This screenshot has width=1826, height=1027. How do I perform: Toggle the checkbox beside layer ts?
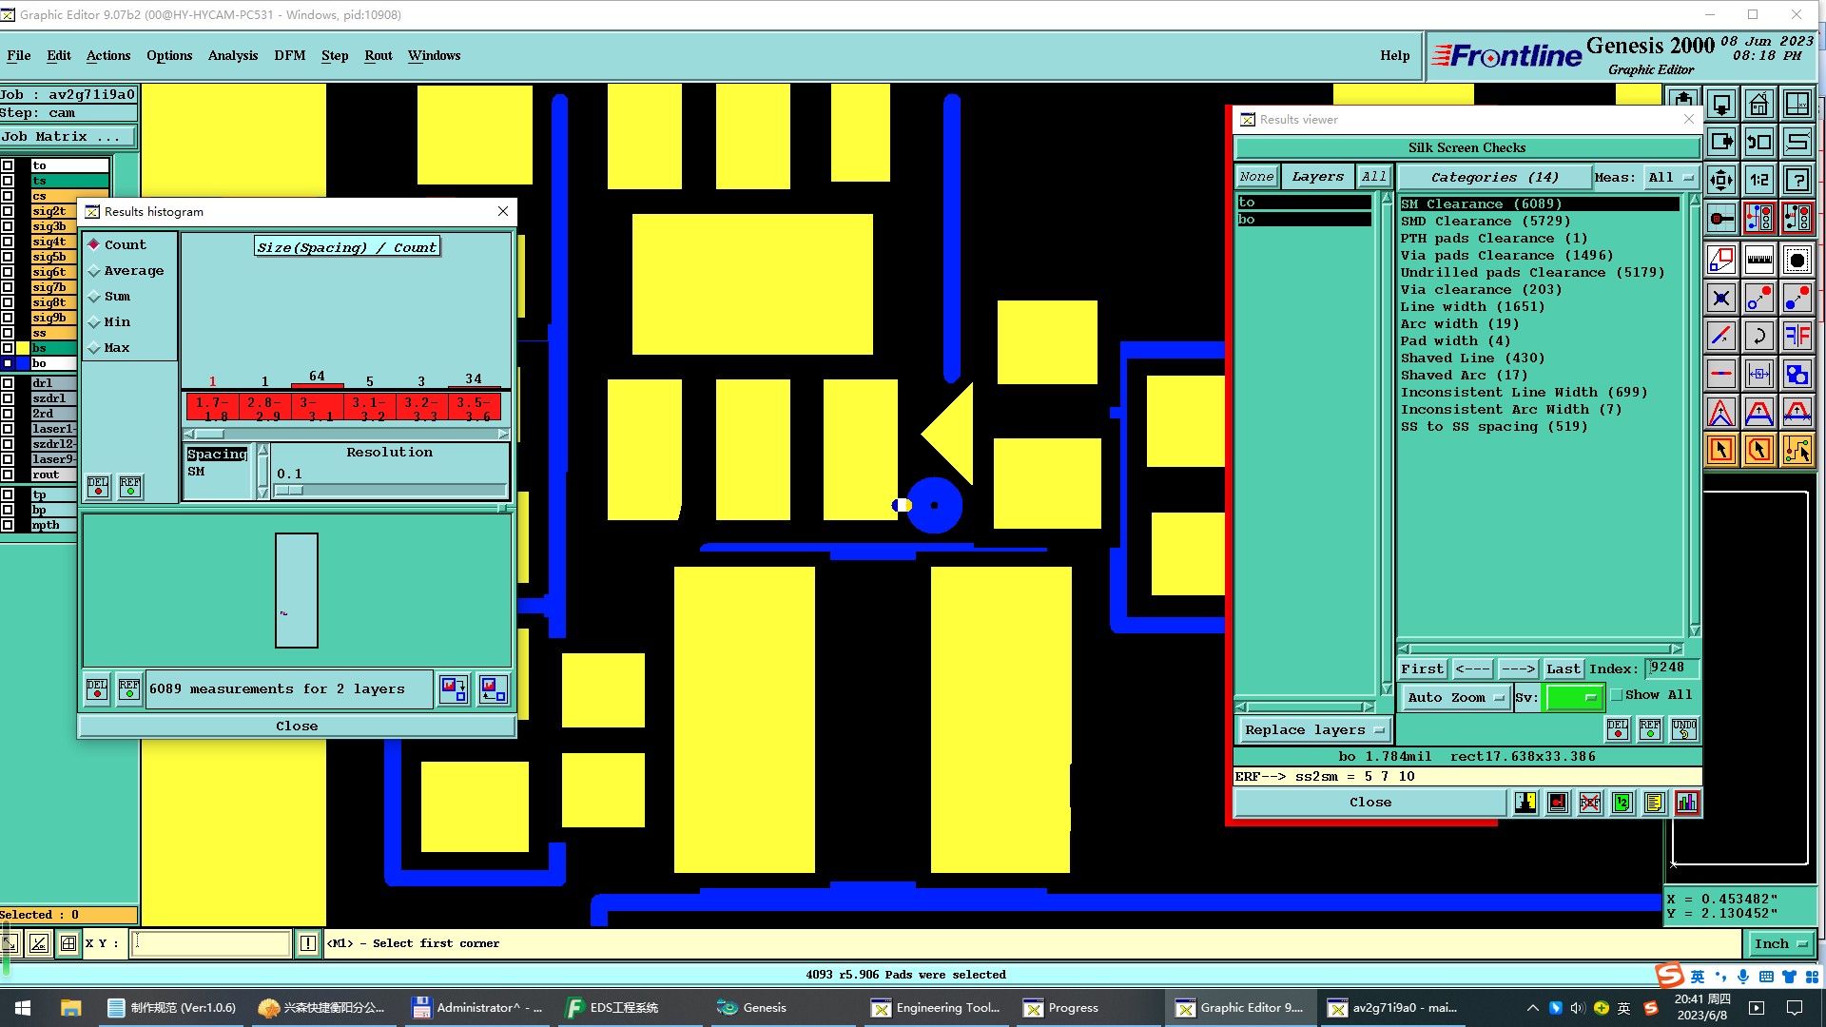[x=8, y=181]
